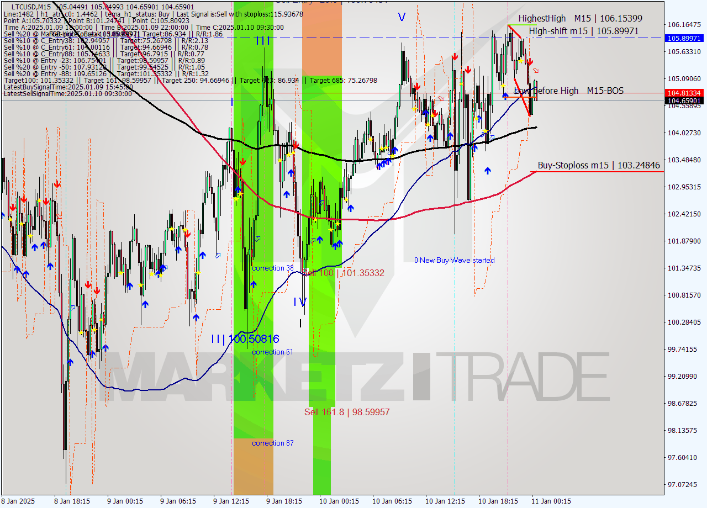This screenshot has height=508, width=707.
Task: Click the '0 New Buy Wave started' annotation
Action: pyautogui.click(x=455, y=260)
